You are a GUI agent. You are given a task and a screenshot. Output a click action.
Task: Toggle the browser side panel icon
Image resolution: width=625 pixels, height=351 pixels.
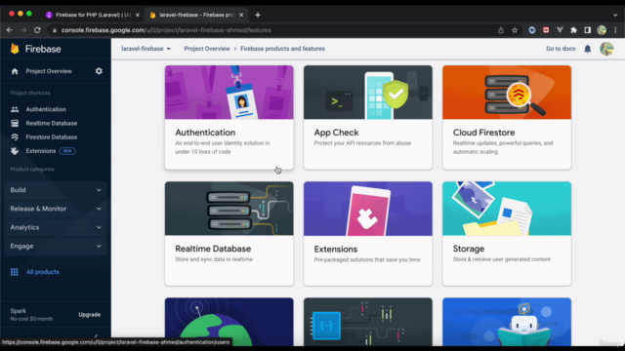588,30
